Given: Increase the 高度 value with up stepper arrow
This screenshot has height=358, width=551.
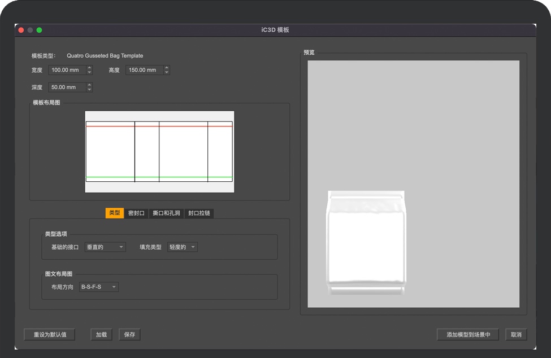Looking at the screenshot, I should 167,68.
